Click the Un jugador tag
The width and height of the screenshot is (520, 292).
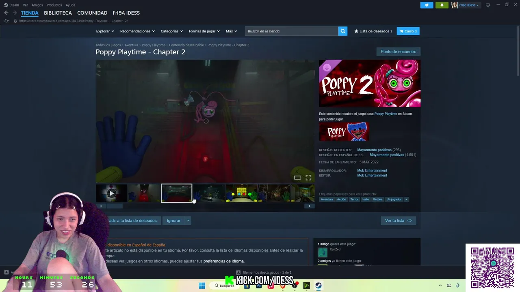tap(394, 200)
